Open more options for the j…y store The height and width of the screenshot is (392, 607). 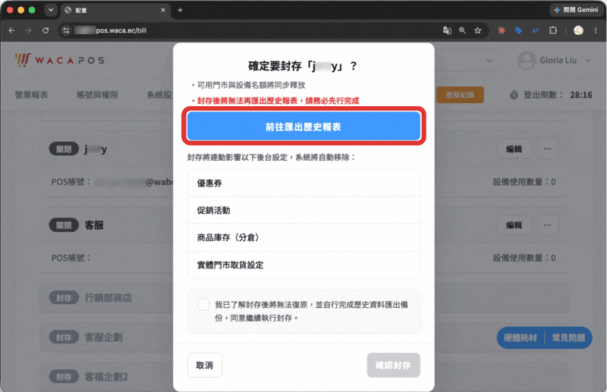547,149
